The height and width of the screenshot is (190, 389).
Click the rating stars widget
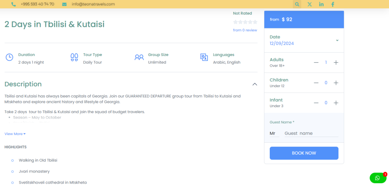click(245, 22)
